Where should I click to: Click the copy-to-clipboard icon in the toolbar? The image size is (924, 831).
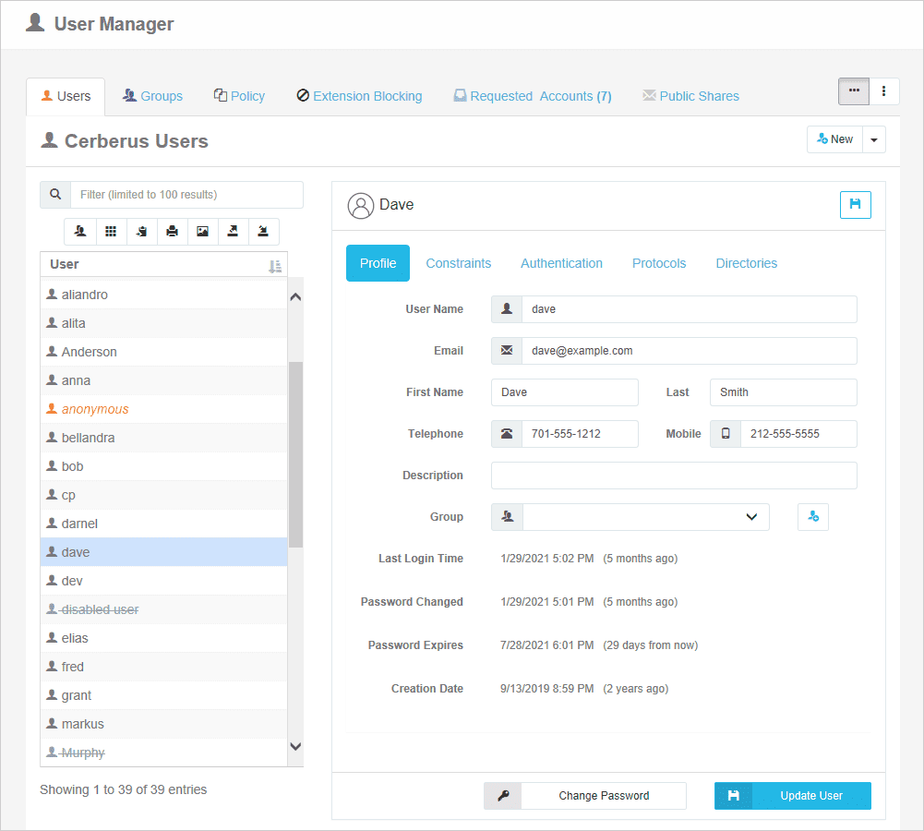(x=141, y=232)
